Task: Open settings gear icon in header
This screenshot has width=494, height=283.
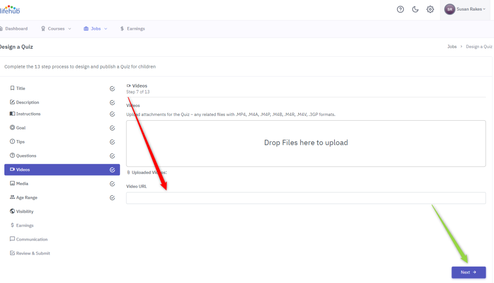Action: pos(430,10)
